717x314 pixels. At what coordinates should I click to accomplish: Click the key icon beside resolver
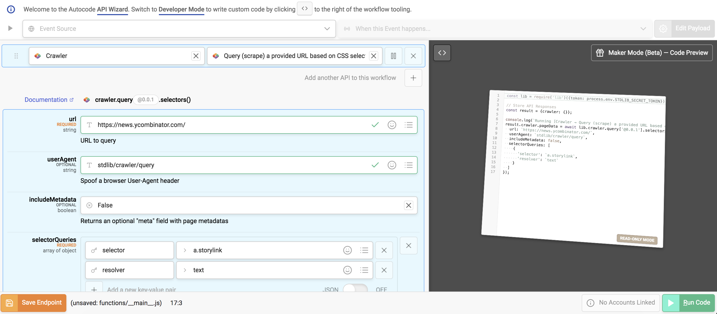pyautogui.click(x=94, y=270)
